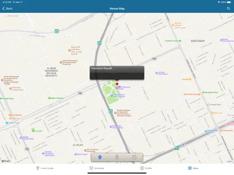Tap the Qurtubah Plaza marker
This screenshot has width=234, height=175.
(203, 93)
